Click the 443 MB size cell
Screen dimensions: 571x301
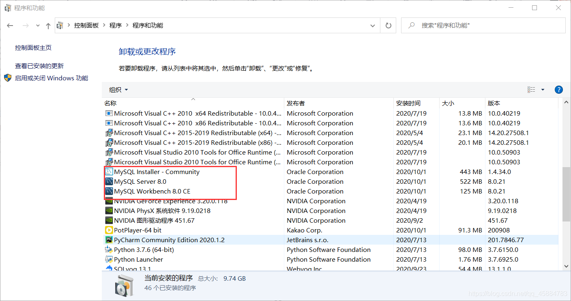pyautogui.click(x=471, y=172)
